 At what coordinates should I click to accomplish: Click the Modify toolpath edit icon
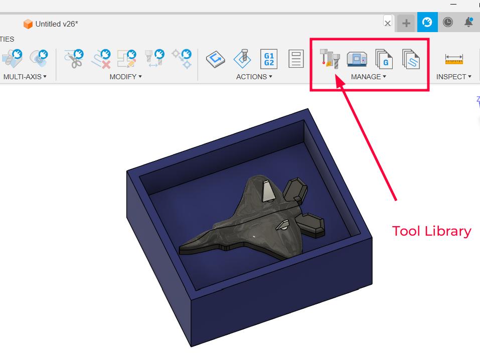click(127, 59)
